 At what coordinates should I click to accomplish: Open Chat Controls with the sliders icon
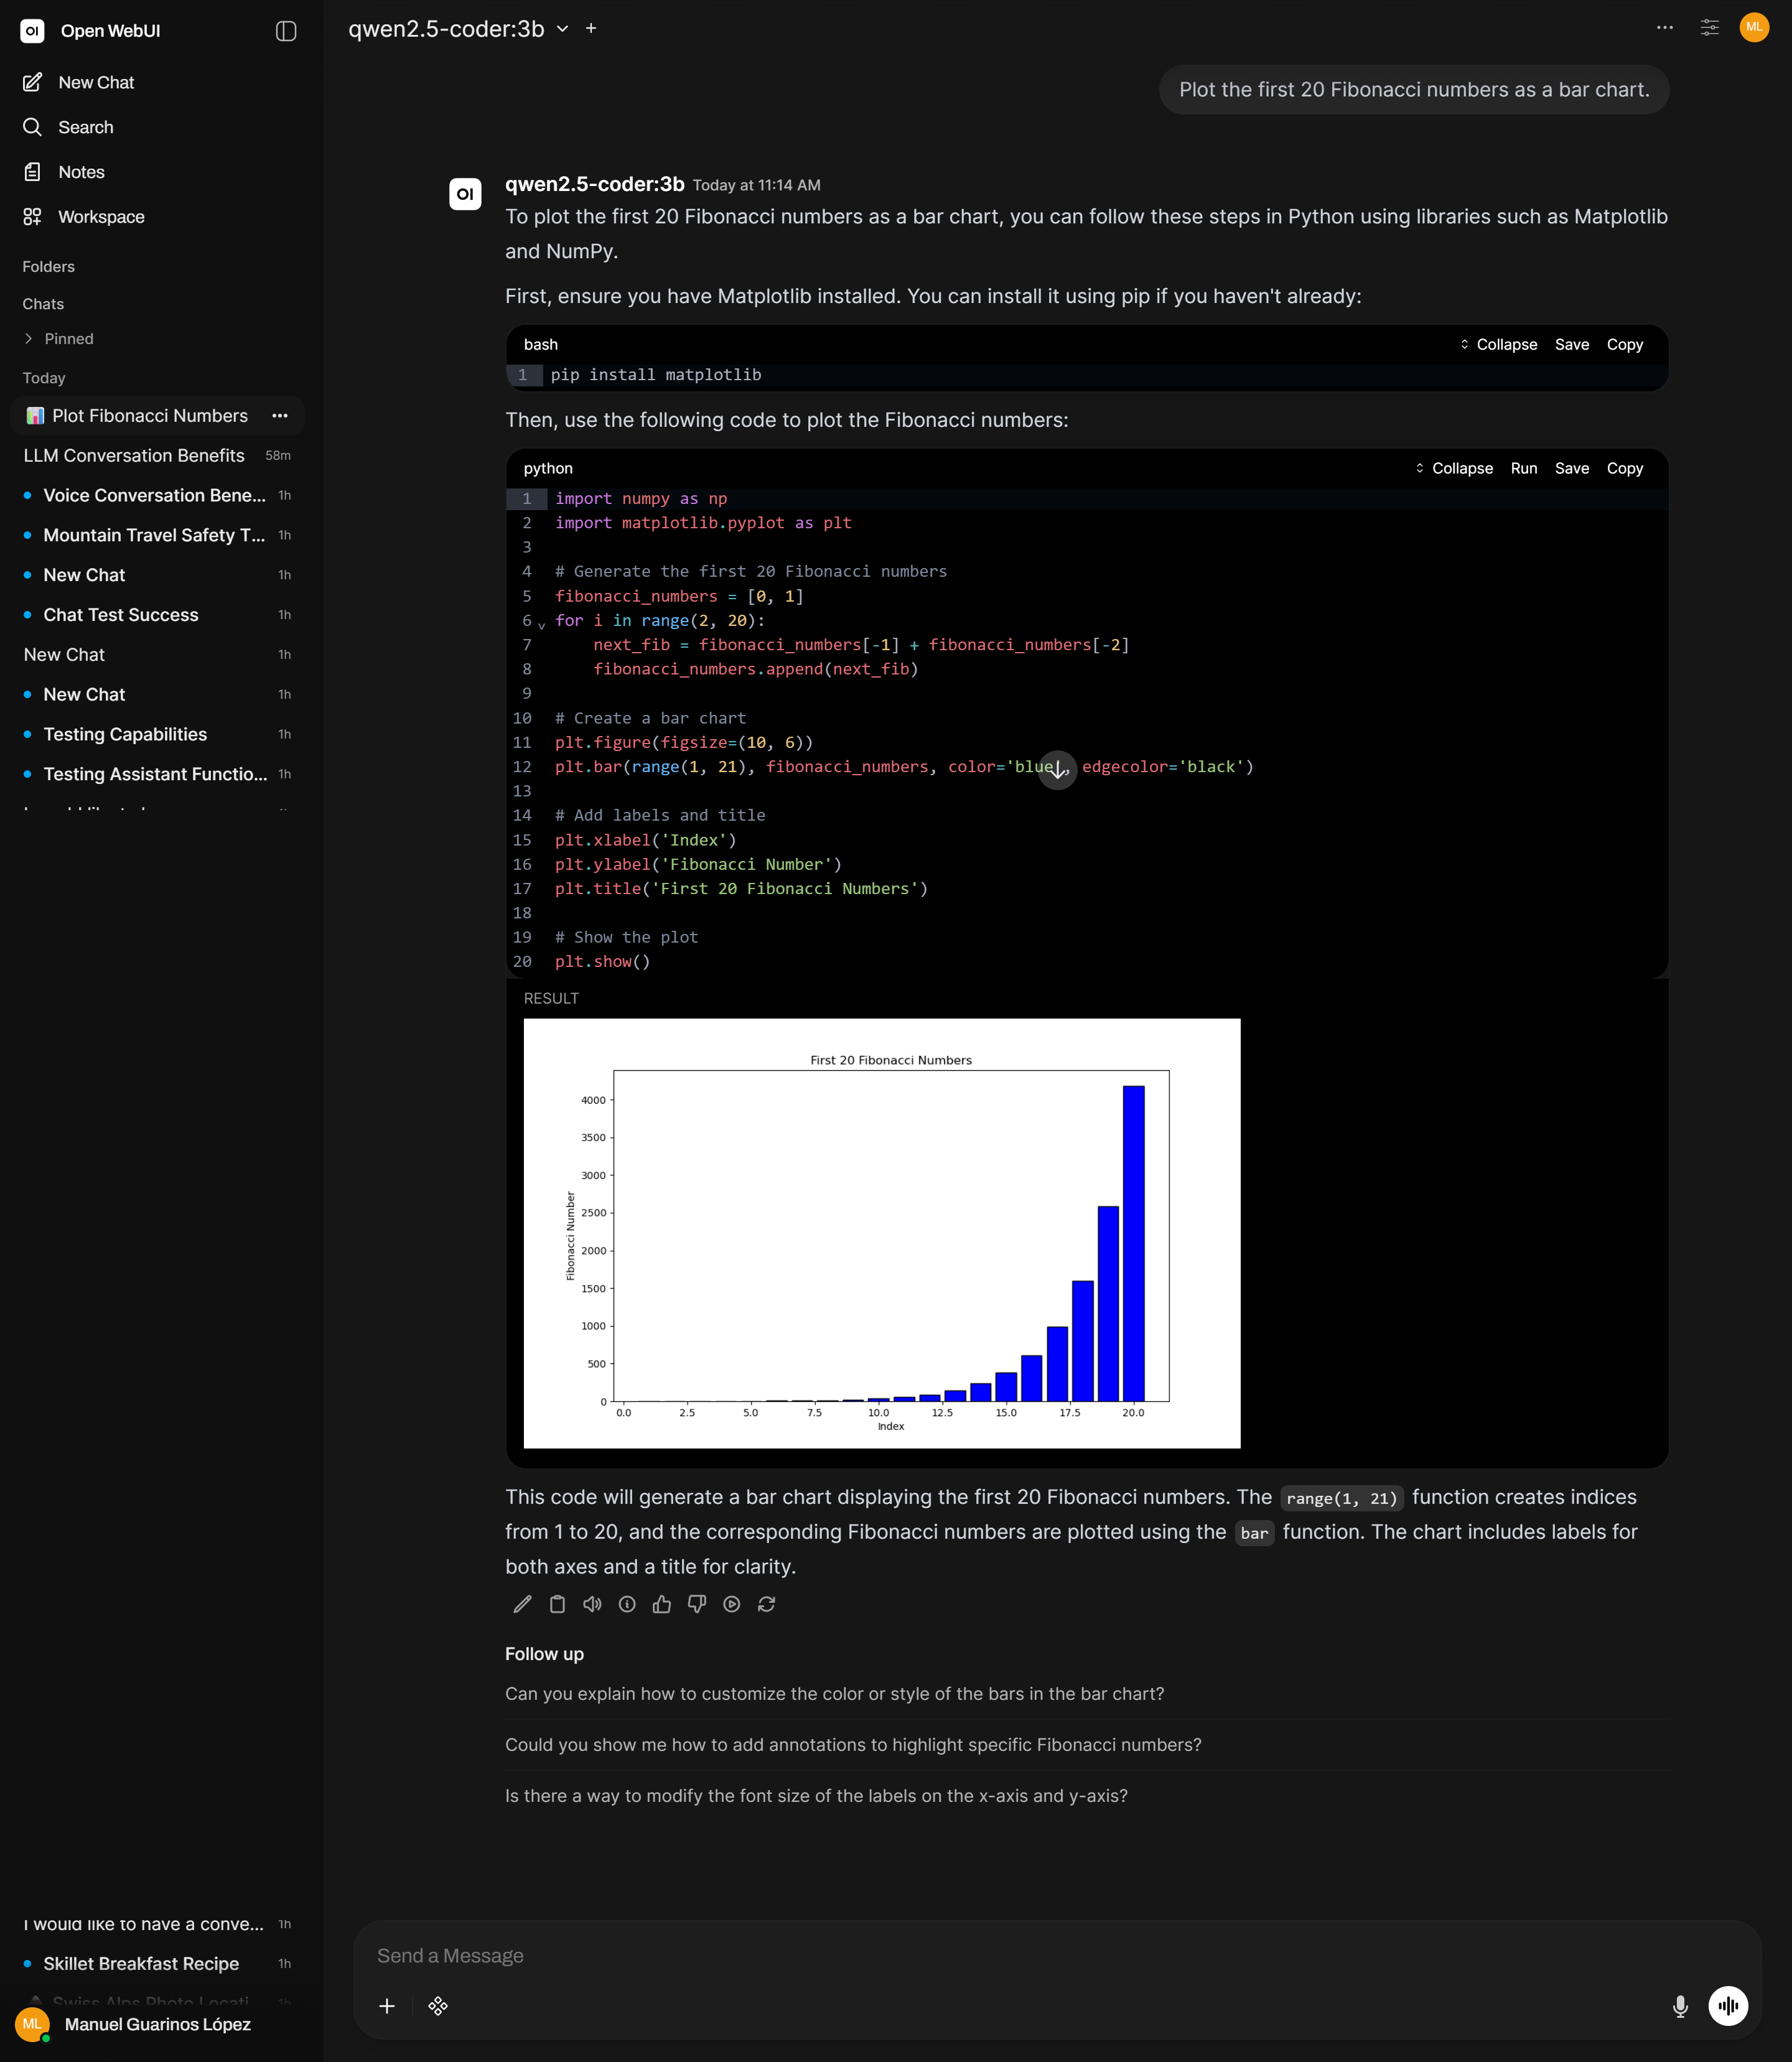(x=1709, y=28)
